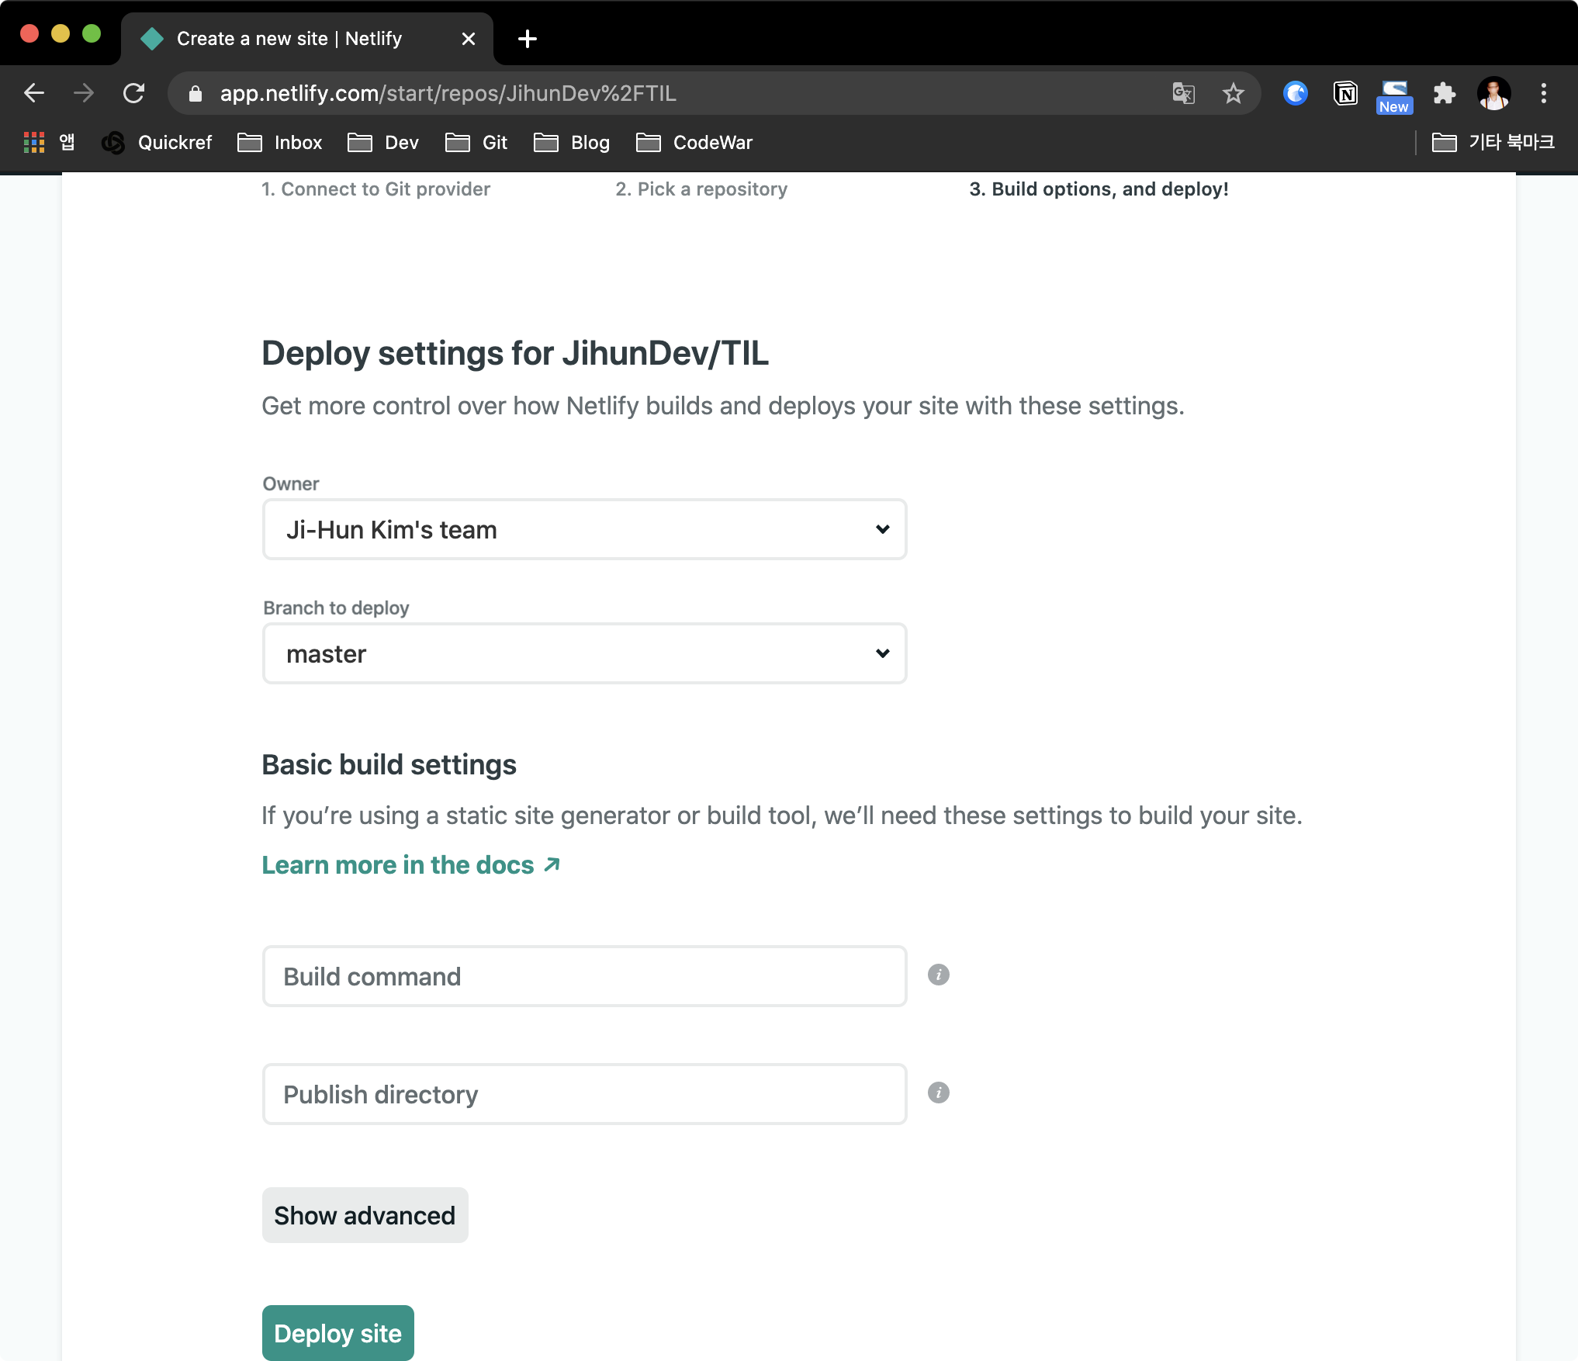The width and height of the screenshot is (1578, 1361).
Task: Open the Chrome three-dot menu
Action: pyautogui.click(x=1543, y=94)
